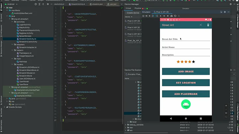Screen dimensions: 239x134
Task: Click the emulator volume up icon
Action: (146, 16)
